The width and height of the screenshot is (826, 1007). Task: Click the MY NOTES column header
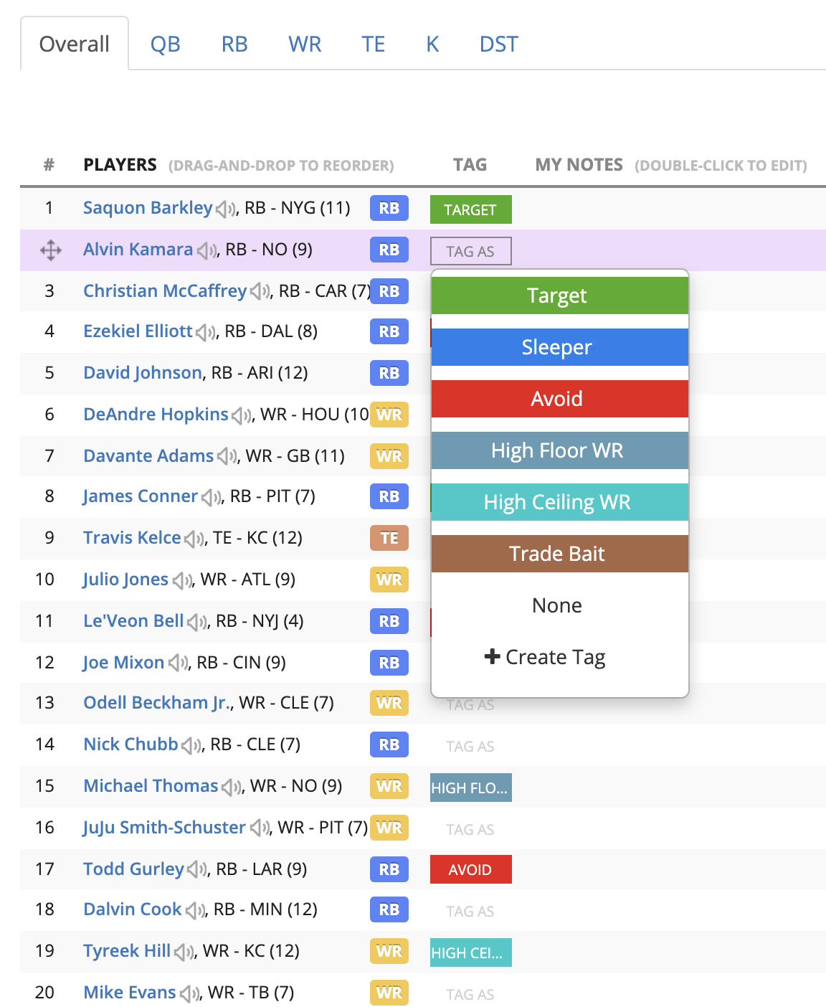(579, 165)
